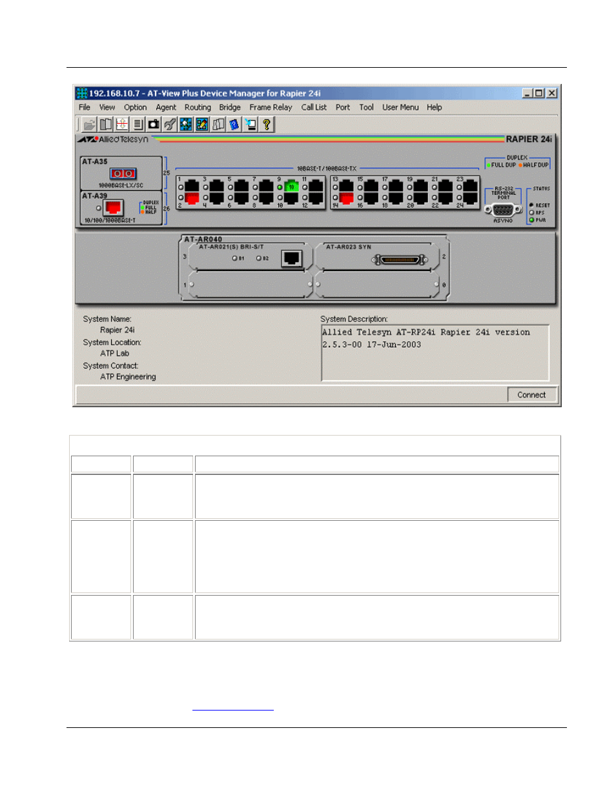The height and width of the screenshot is (797, 616).
Task: Open the File menu
Action: (85, 108)
